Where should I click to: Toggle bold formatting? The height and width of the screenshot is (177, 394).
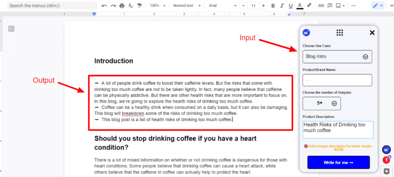273,6
